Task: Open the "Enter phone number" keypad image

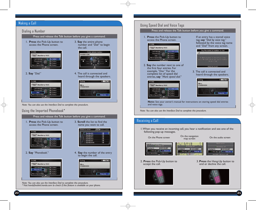Action: click(x=95, y=60)
